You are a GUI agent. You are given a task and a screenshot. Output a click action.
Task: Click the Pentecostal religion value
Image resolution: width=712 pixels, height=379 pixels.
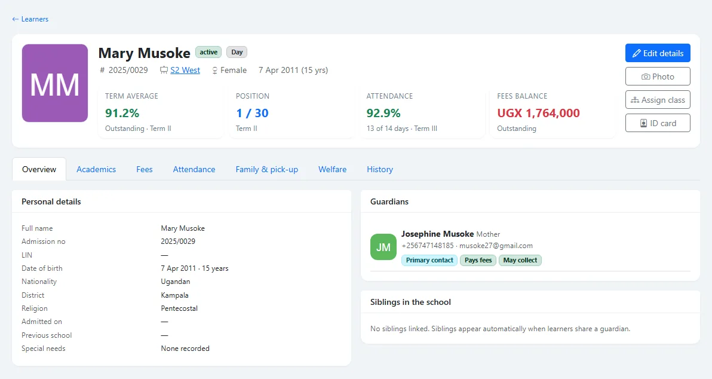coord(179,308)
